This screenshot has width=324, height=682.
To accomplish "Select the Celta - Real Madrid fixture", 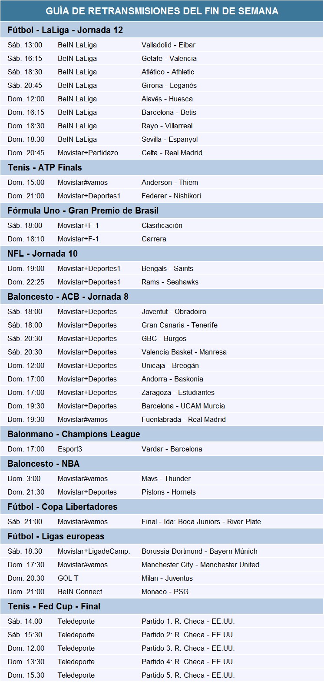I will [x=172, y=153].
